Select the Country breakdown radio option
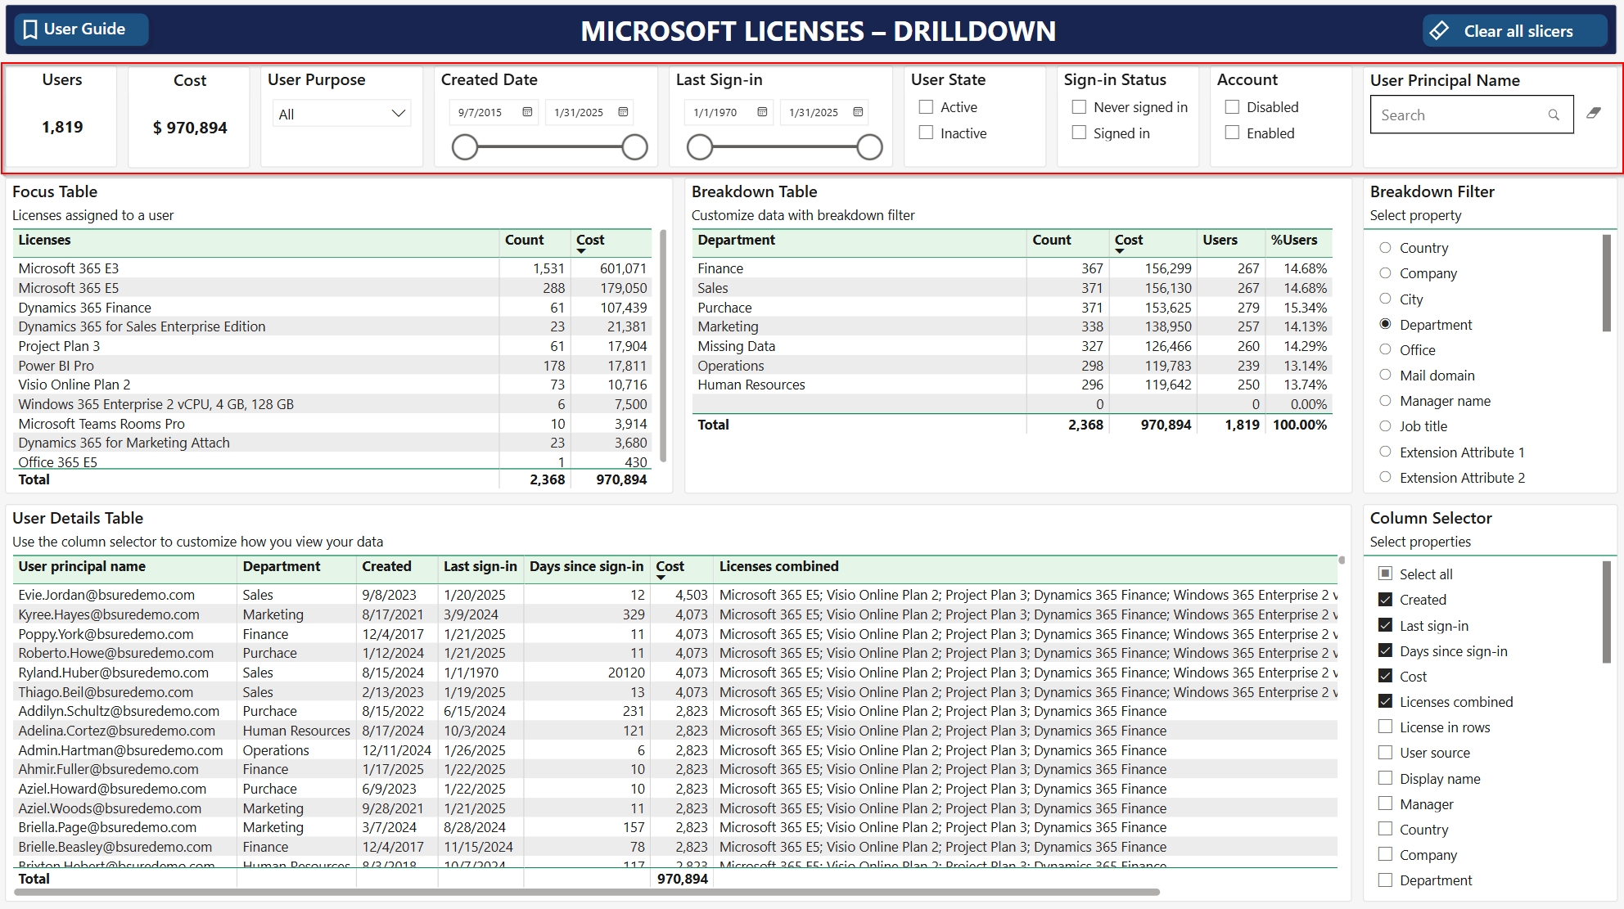 click(1385, 248)
